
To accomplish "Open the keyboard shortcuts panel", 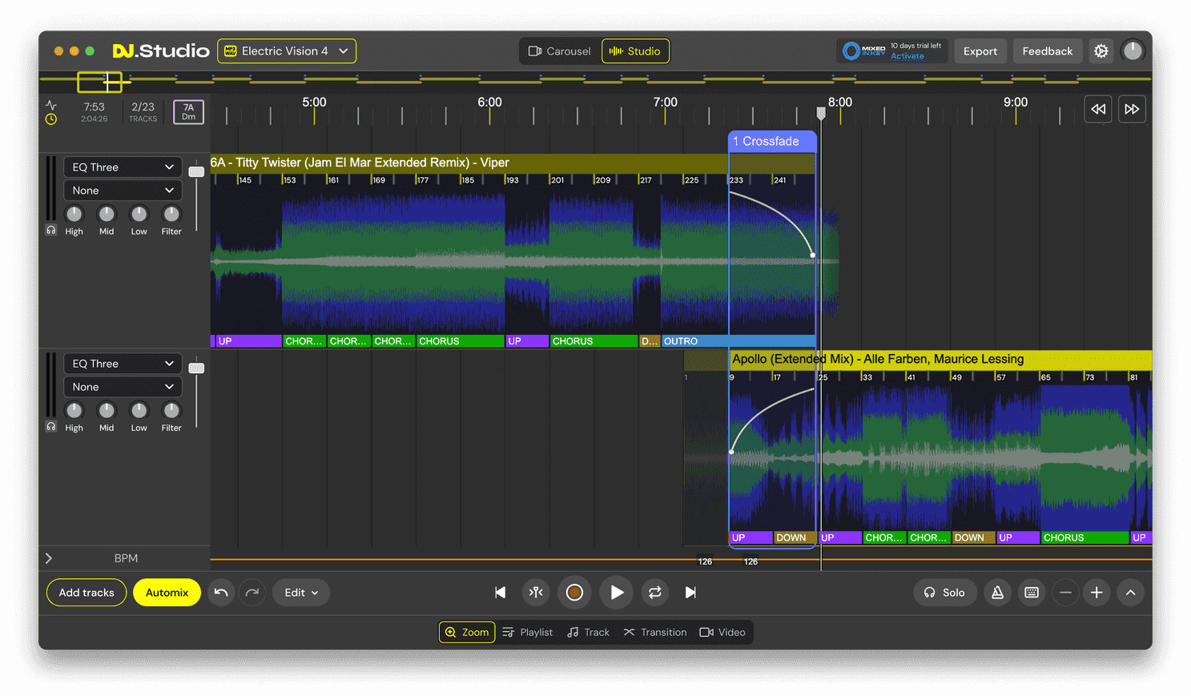I will [1032, 593].
